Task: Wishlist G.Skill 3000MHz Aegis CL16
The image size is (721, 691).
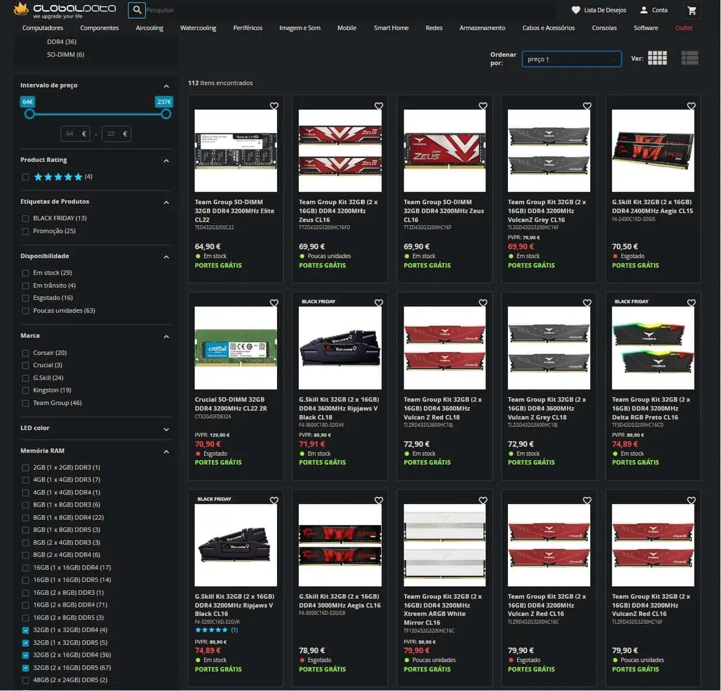Action: point(379,500)
